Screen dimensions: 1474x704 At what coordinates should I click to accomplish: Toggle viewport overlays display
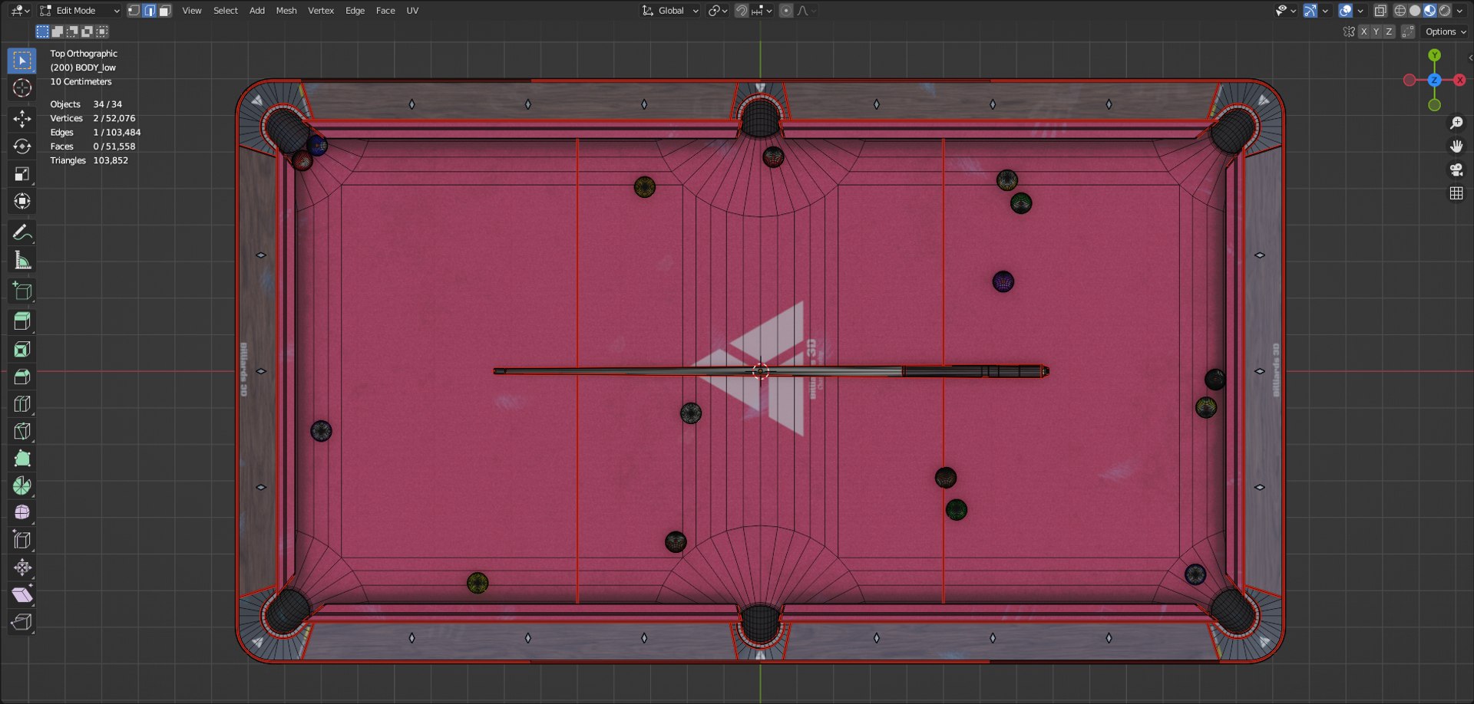click(x=1346, y=11)
